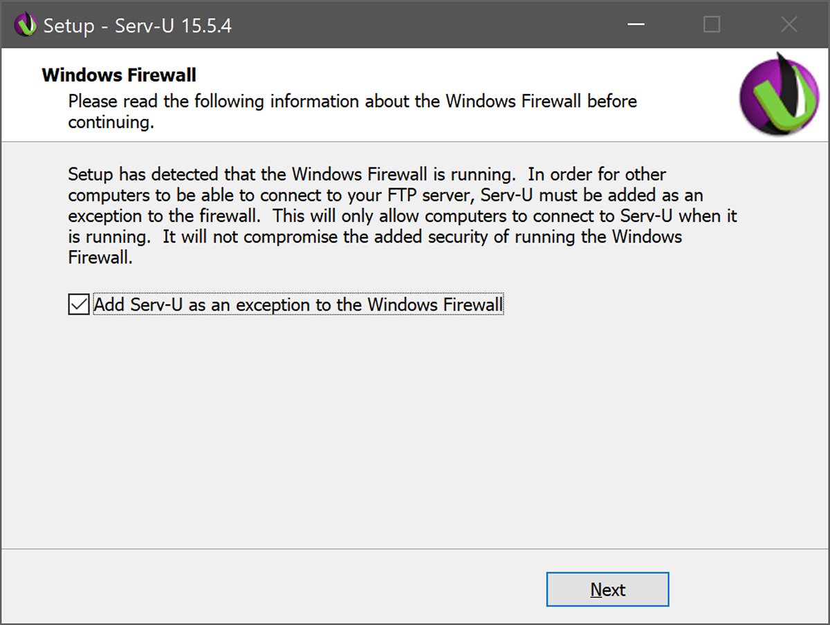
Task: Click the bold 'Windows Firewall' heading
Action: [119, 75]
